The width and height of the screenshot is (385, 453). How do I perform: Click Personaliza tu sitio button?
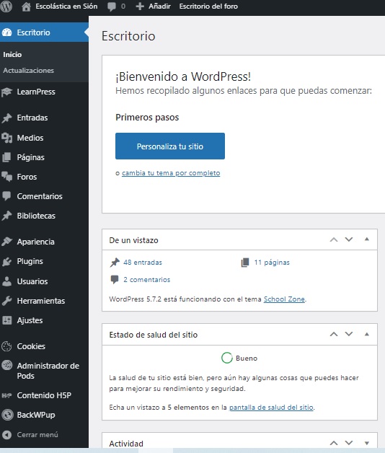170,146
